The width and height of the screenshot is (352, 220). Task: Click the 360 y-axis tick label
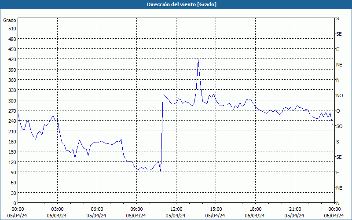[x=12, y=80]
